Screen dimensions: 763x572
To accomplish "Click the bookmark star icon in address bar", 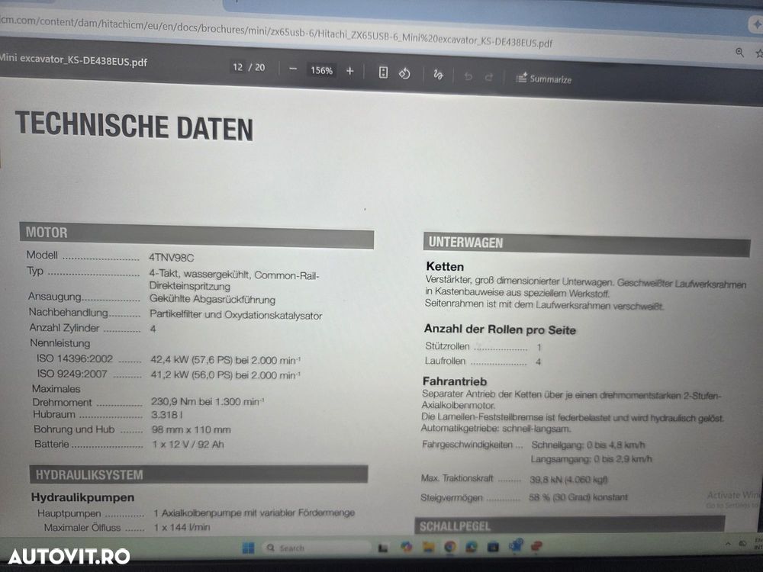I will click(x=758, y=53).
